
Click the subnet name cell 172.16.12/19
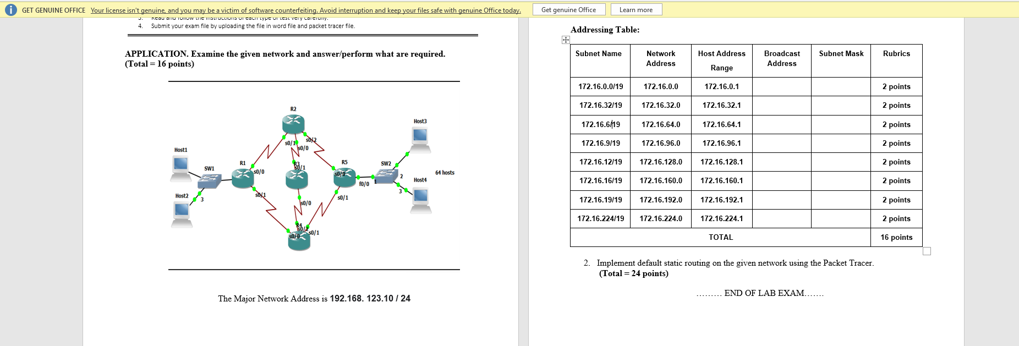click(601, 162)
